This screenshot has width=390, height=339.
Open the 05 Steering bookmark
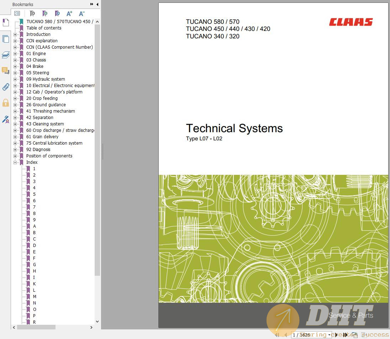38,73
